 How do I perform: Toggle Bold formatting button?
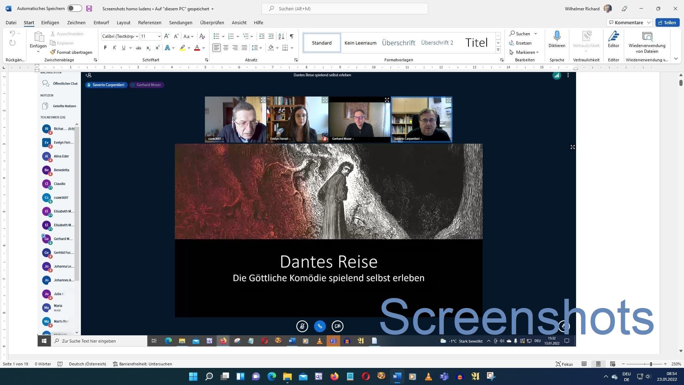point(105,48)
